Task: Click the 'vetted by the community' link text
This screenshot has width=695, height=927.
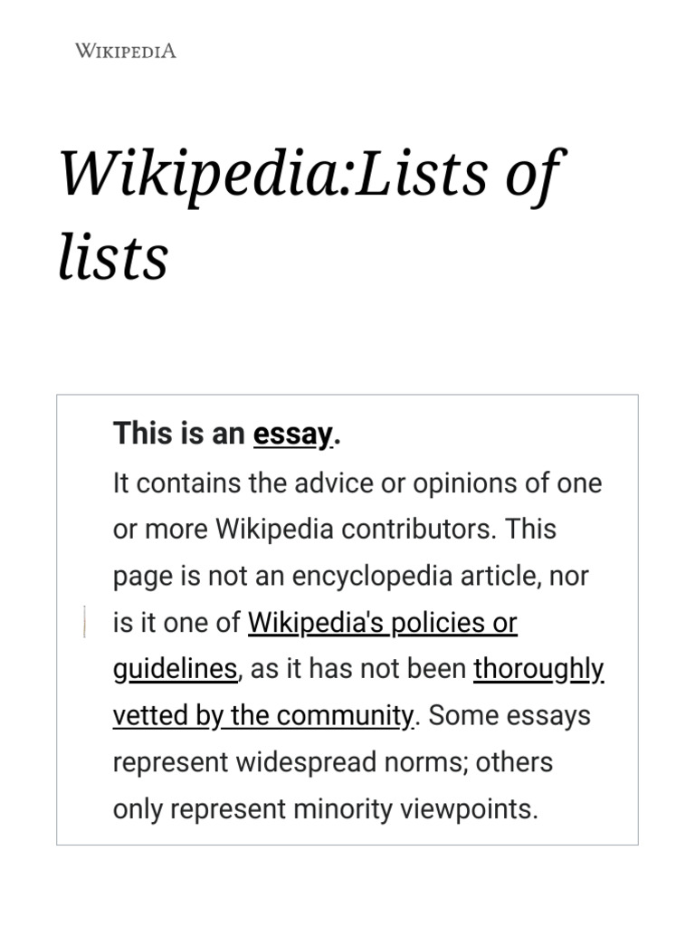Action: click(262, 715)
